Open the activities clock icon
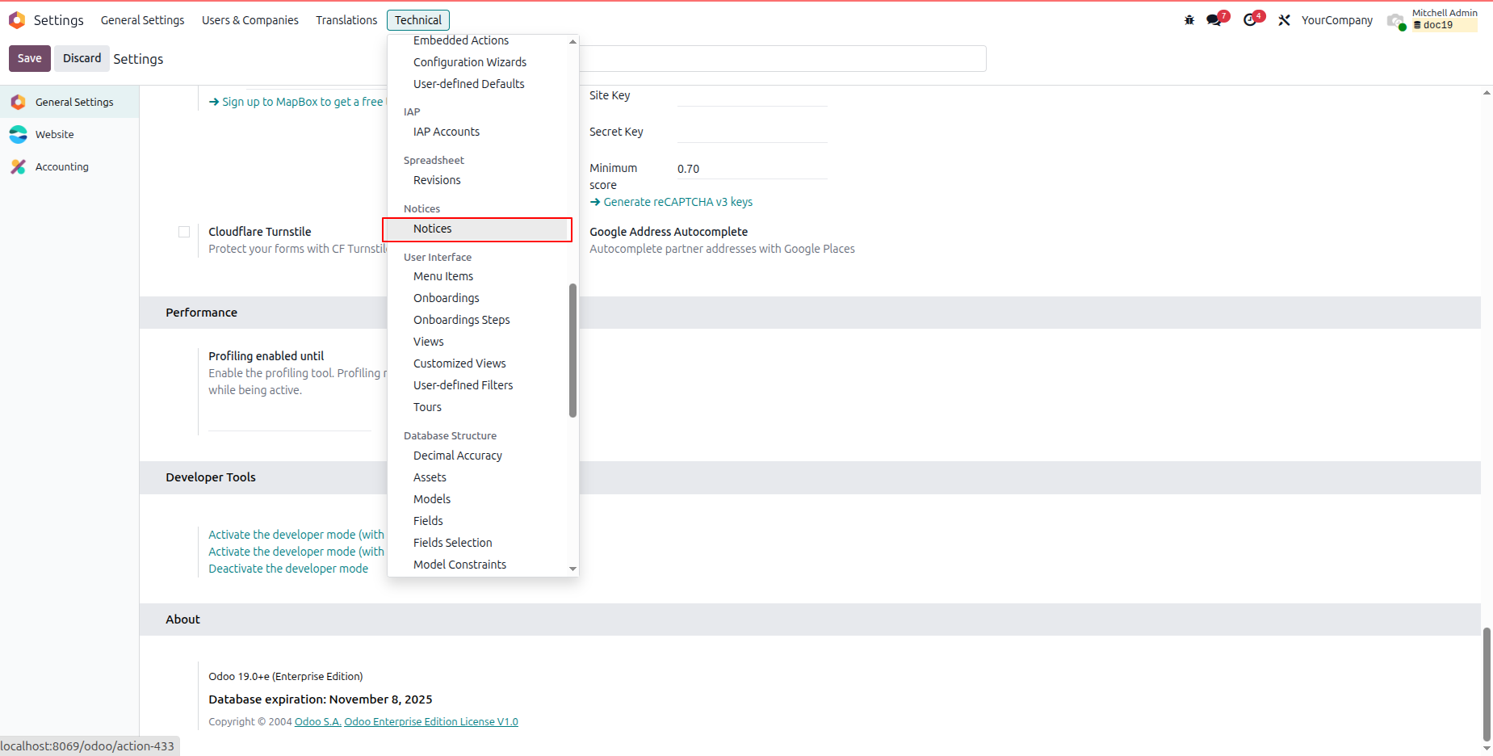Screen dimensions: 1493x756 point(1251,20)
